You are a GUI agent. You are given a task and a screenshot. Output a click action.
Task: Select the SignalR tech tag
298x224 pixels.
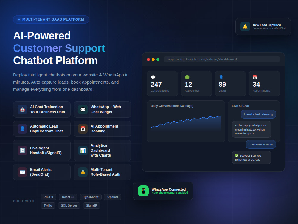coord(91,205)
